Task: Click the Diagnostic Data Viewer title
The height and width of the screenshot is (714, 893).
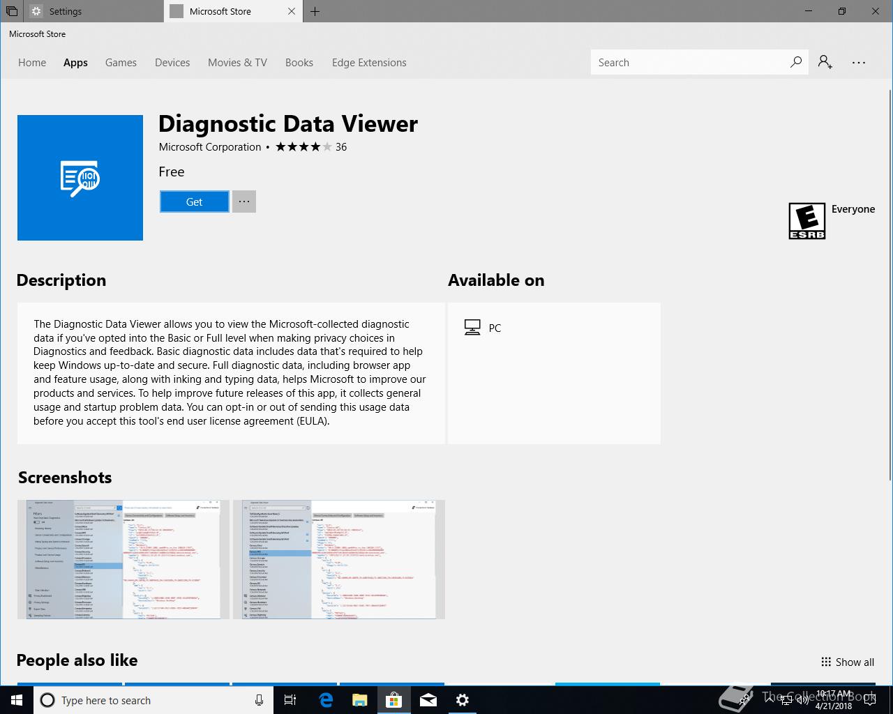Action: (288, 123)
